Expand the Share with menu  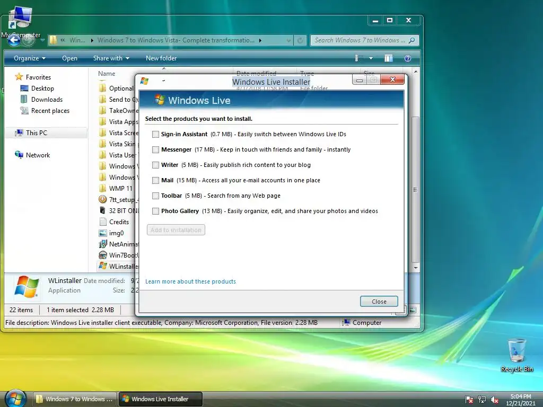pyautogui.click(x=111, y=58)
